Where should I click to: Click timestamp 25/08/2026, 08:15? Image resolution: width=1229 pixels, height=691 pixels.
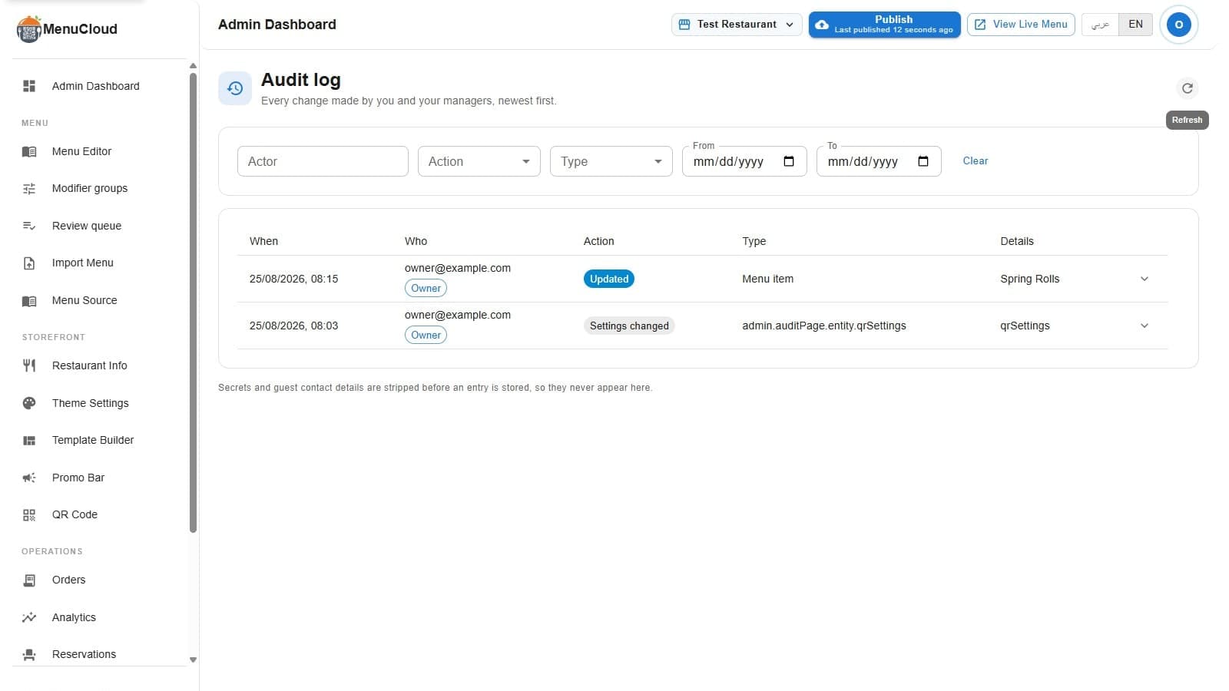(x=294, y=279)
